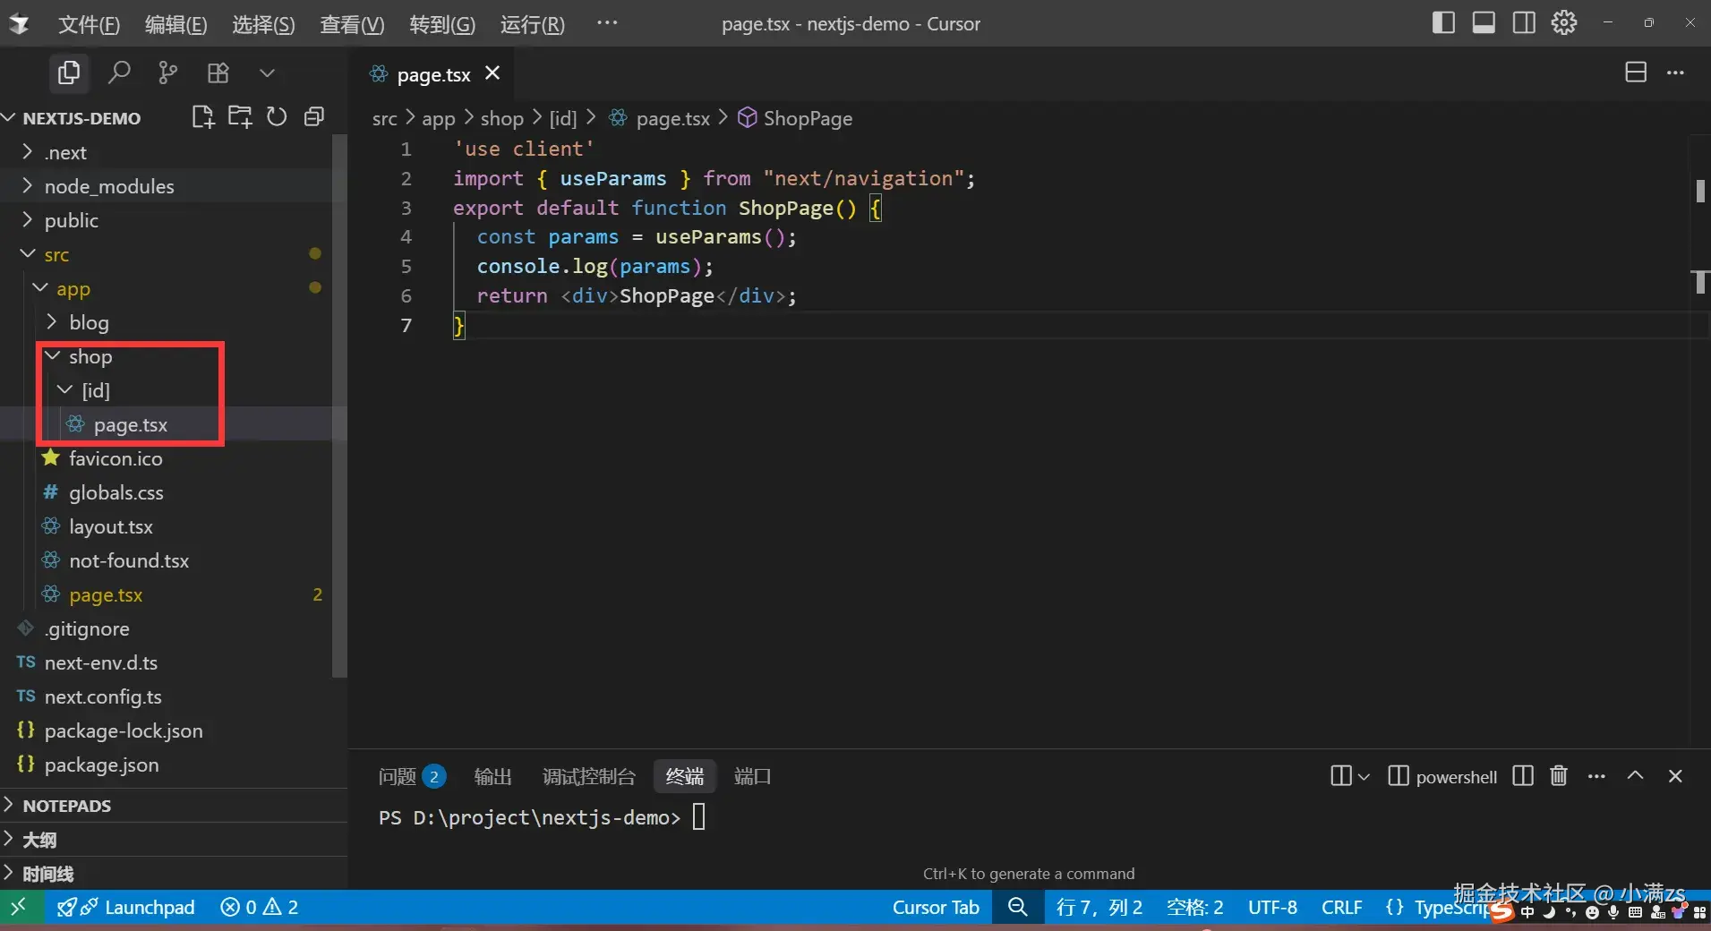
Task: Switch to the 问题 panel tab
Action: pyautogui.click(x=398, y=776)
